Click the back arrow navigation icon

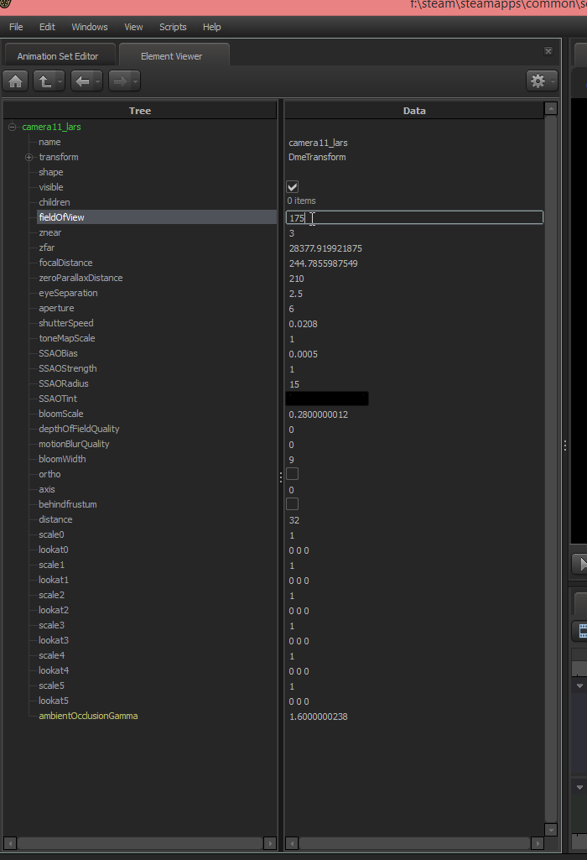point(81,81)
